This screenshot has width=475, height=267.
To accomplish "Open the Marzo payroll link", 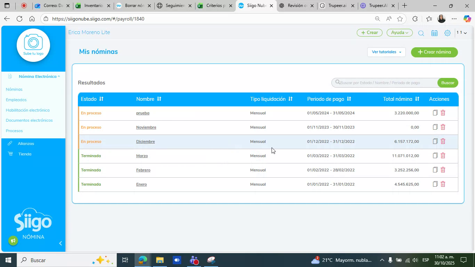I will point(142,156).
